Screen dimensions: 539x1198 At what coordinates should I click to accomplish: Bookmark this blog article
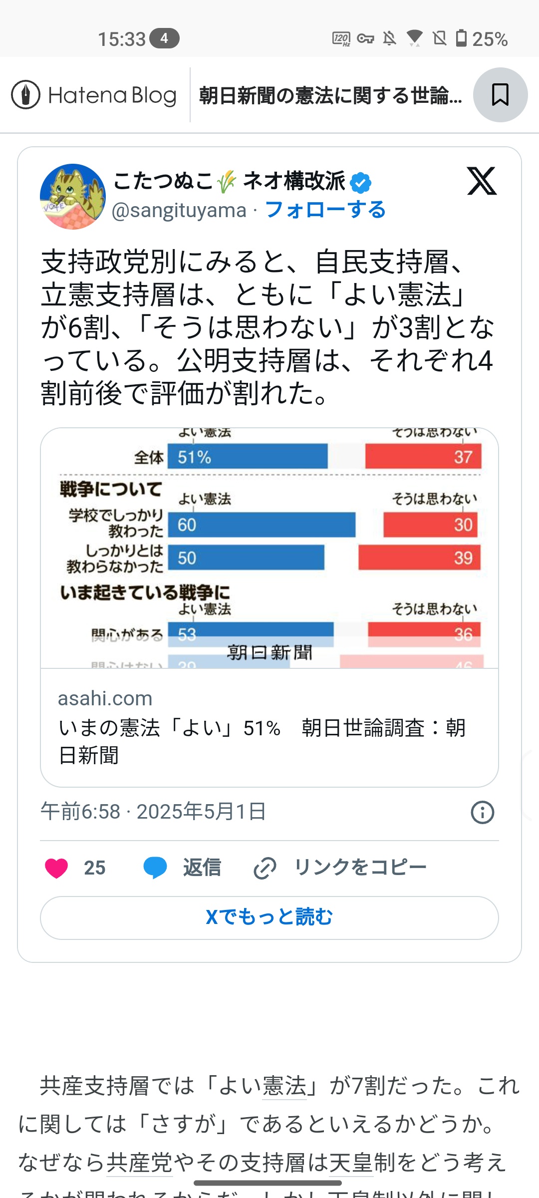tap(500, 95)
